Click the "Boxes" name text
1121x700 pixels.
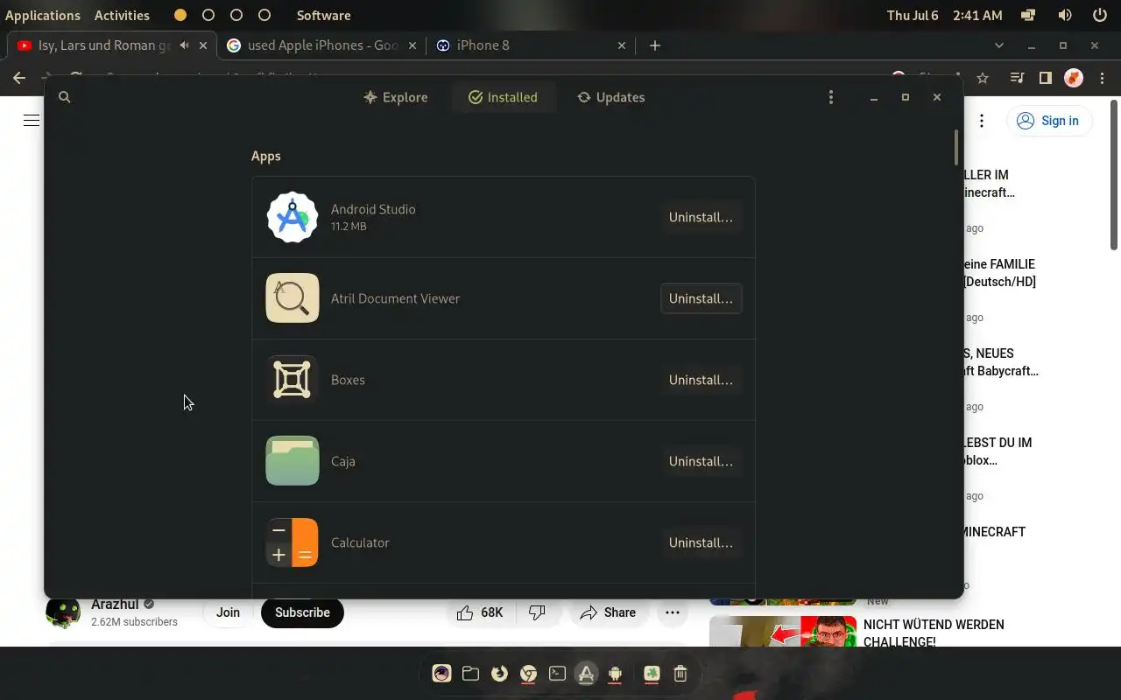coord(348,380)
